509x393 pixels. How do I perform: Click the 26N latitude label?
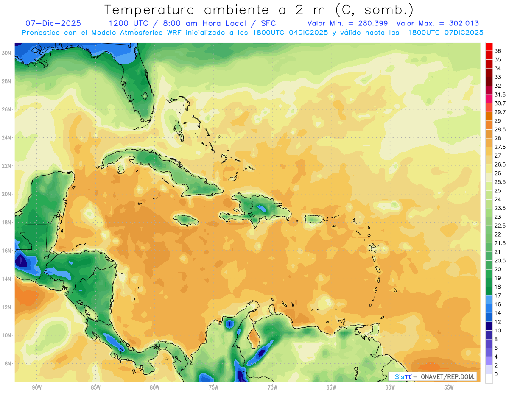(x=7, y=109)
